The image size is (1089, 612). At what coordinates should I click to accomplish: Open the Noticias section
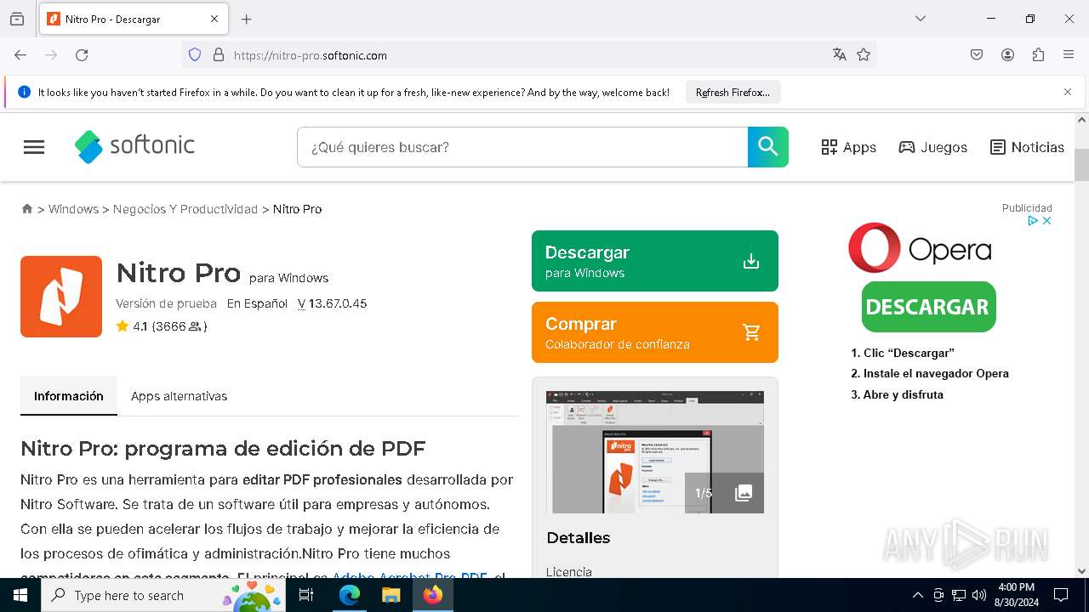coord(1027,147)
